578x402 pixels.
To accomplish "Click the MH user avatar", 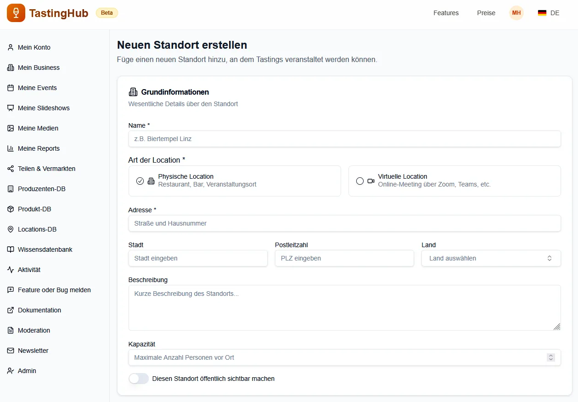I will pyautogui.click(x=516, y=13).
